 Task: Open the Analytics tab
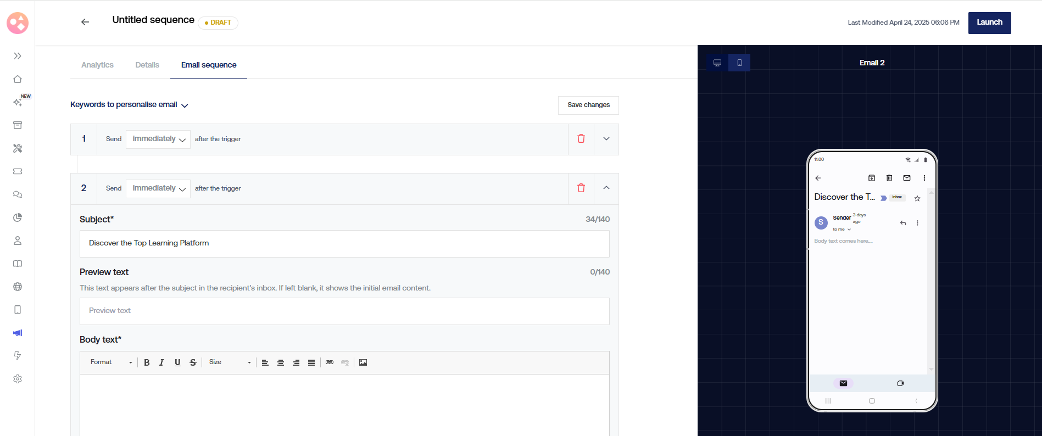pyautogui.click(x=97, y=65)
